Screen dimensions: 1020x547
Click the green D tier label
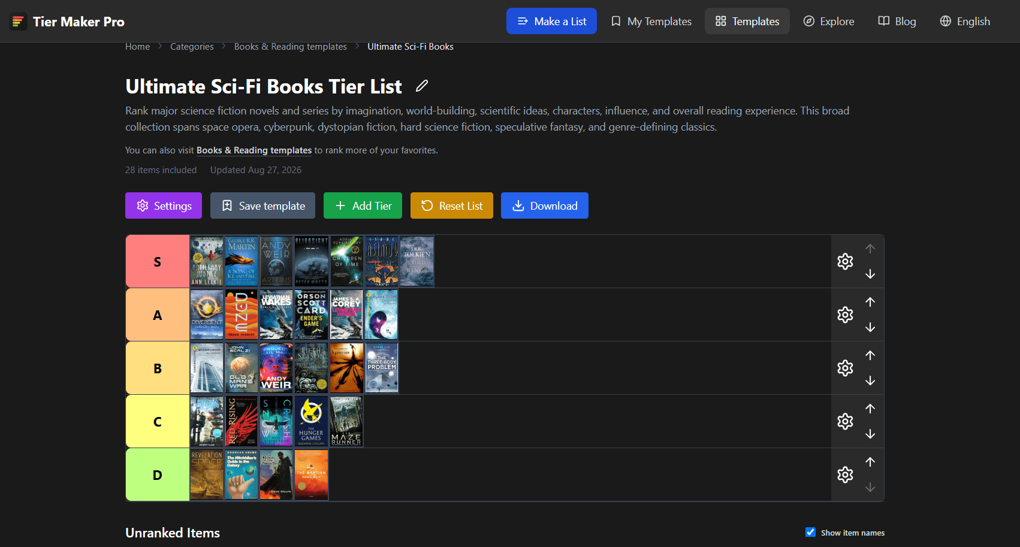158,475
